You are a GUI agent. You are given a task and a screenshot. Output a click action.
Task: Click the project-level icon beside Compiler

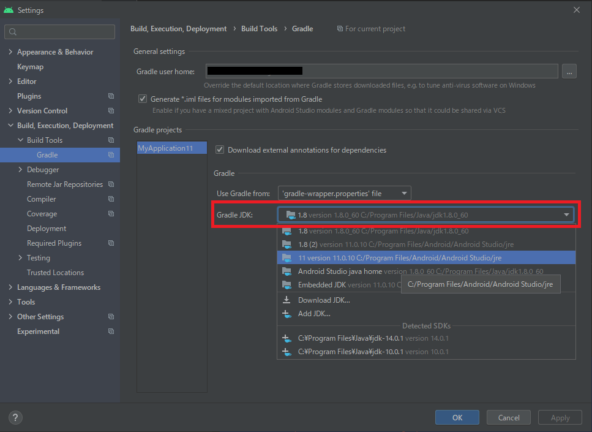click(x=111, y=199)
